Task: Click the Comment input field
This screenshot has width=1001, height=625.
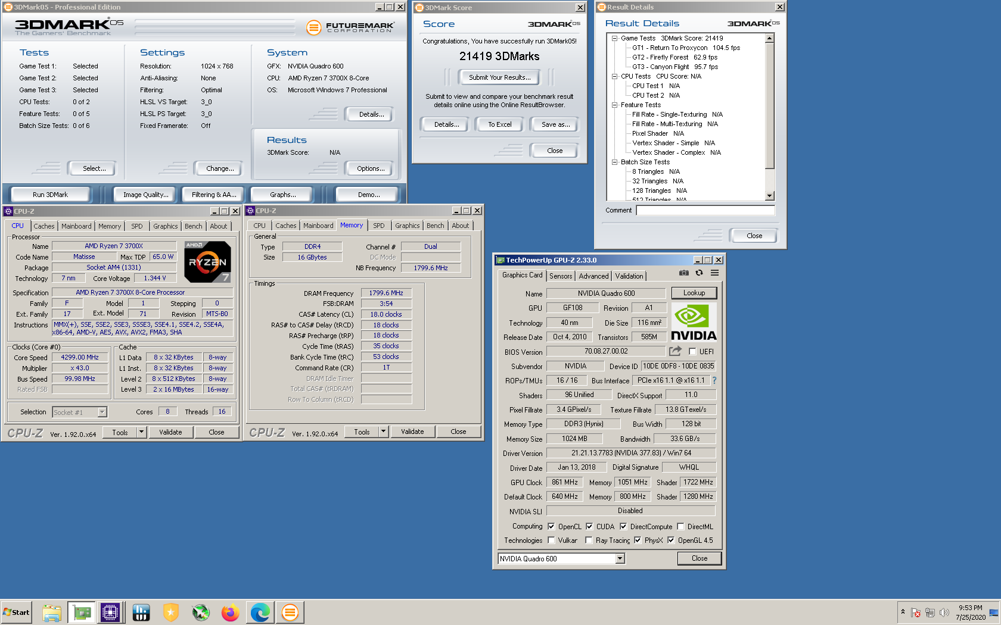Action: click(x=705, y=210)
